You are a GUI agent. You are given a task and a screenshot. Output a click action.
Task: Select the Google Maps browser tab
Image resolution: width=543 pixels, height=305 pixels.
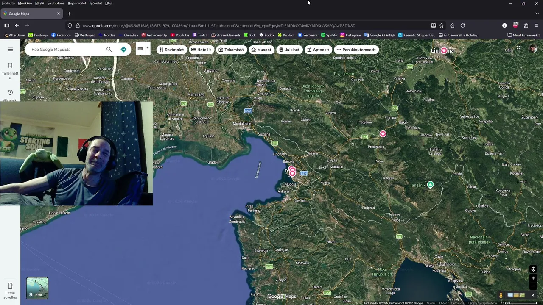pos(32,14)
